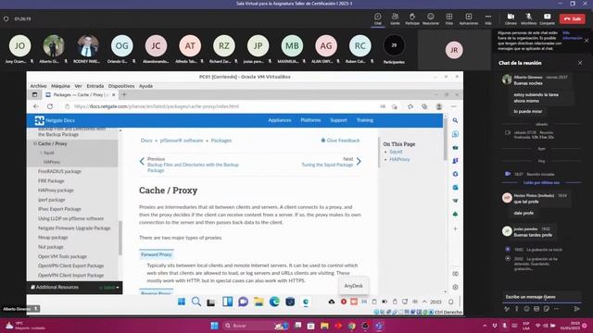Viewport: 593px width, 333px height.
Task: Open the Entrada menu in VirtualBox
Action: [95, 86]
